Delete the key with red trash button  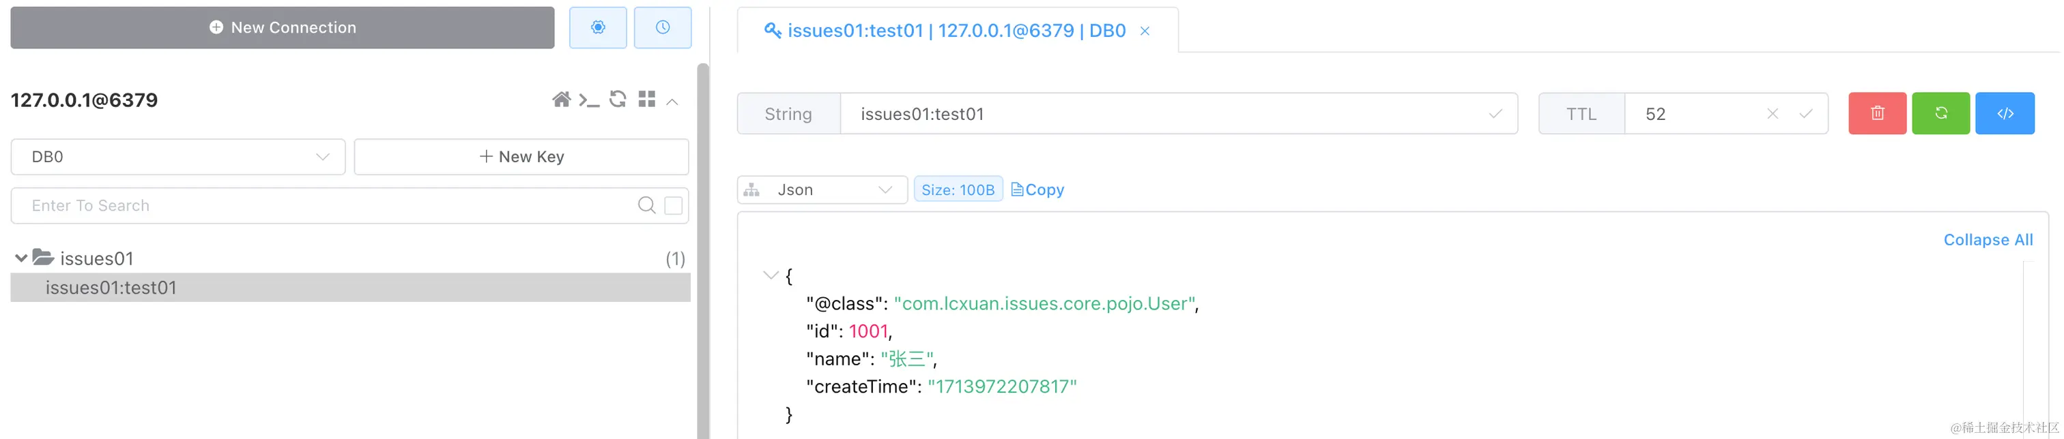click(x=1877, y=114)
